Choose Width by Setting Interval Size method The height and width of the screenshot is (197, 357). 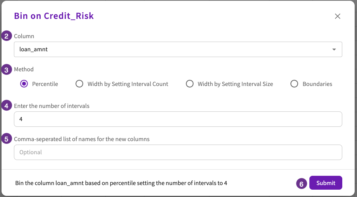[x=189, y=84]
